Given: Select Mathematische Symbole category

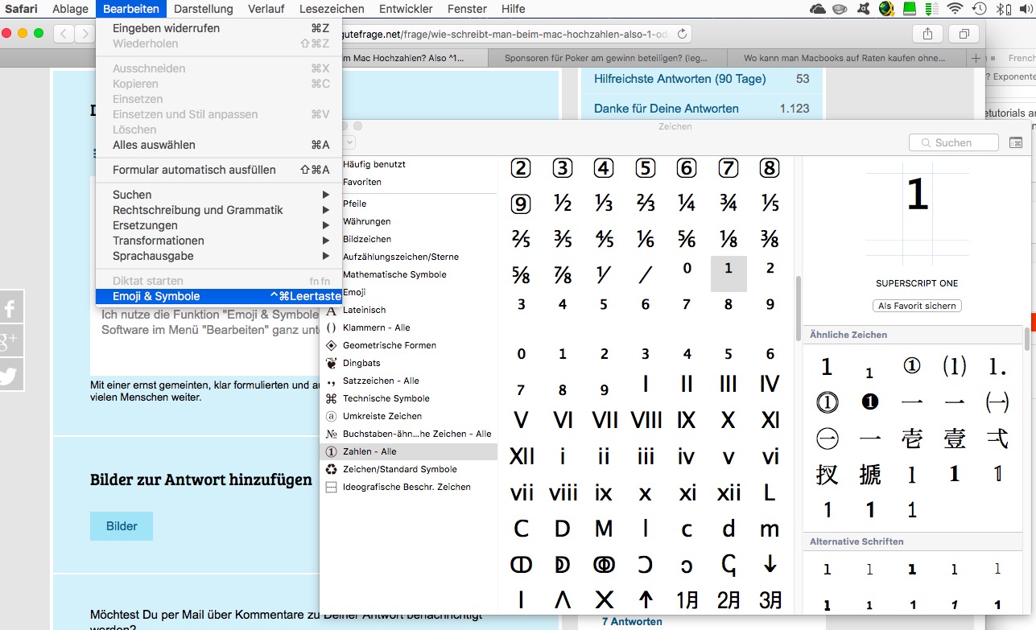Looking at the screenshot, I should 394,274.
